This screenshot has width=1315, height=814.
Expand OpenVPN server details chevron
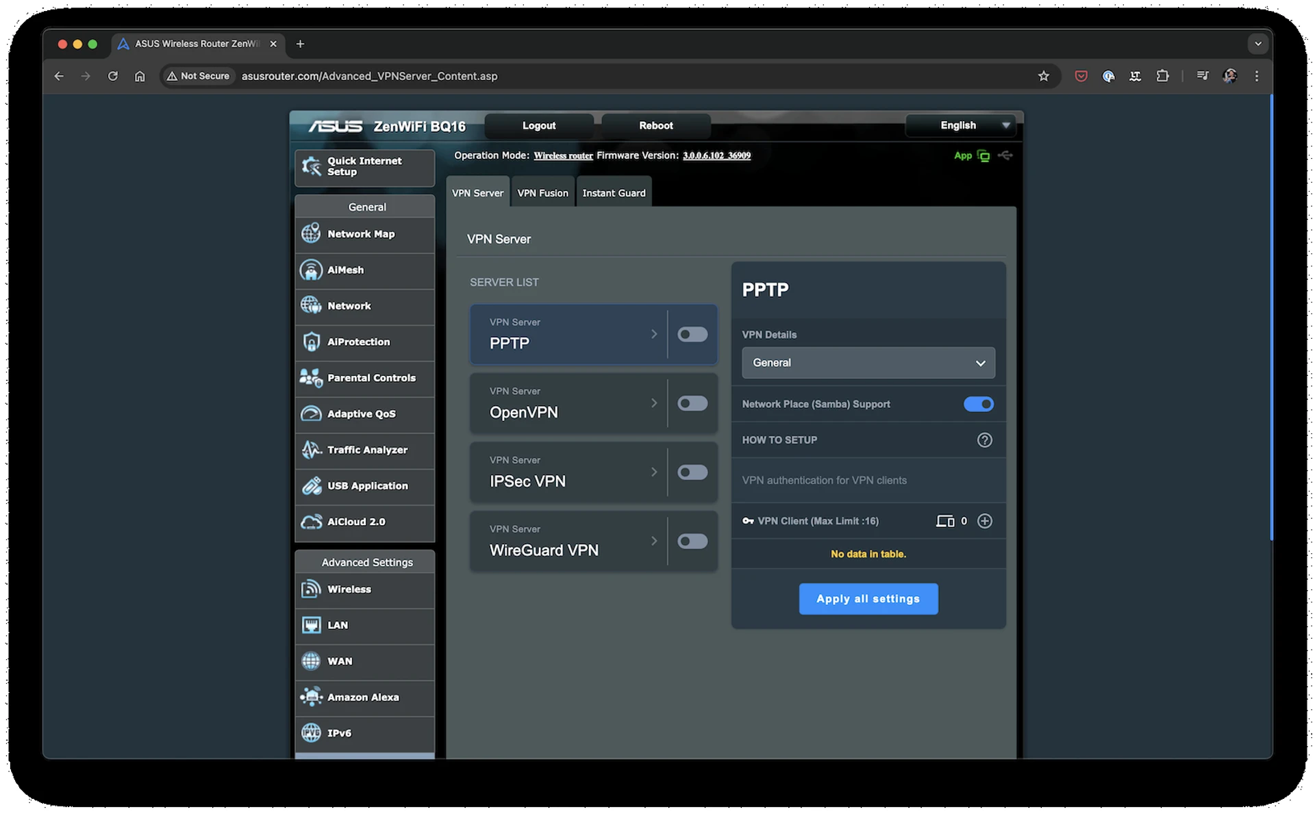point(654,403)
